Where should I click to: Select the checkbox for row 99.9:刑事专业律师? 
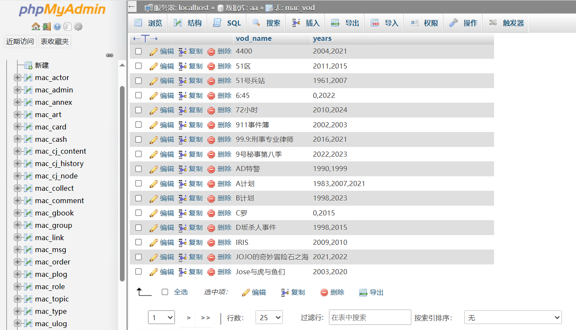point(138,139)
